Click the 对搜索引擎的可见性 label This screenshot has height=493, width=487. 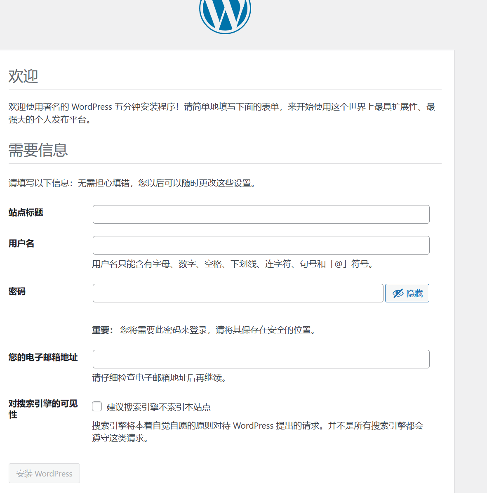coord(43,409)
